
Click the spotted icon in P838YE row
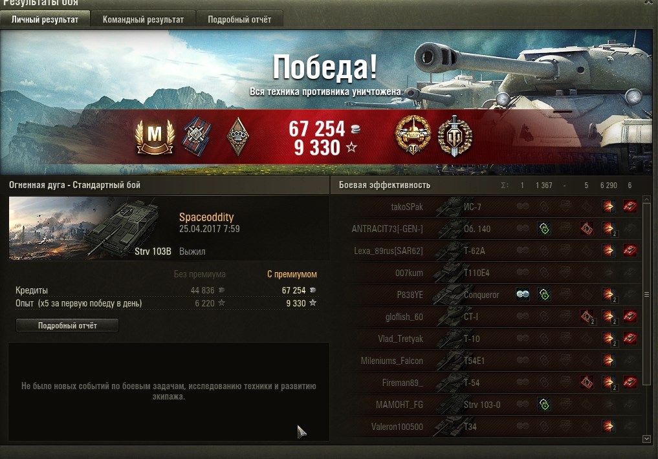point(523,294)
